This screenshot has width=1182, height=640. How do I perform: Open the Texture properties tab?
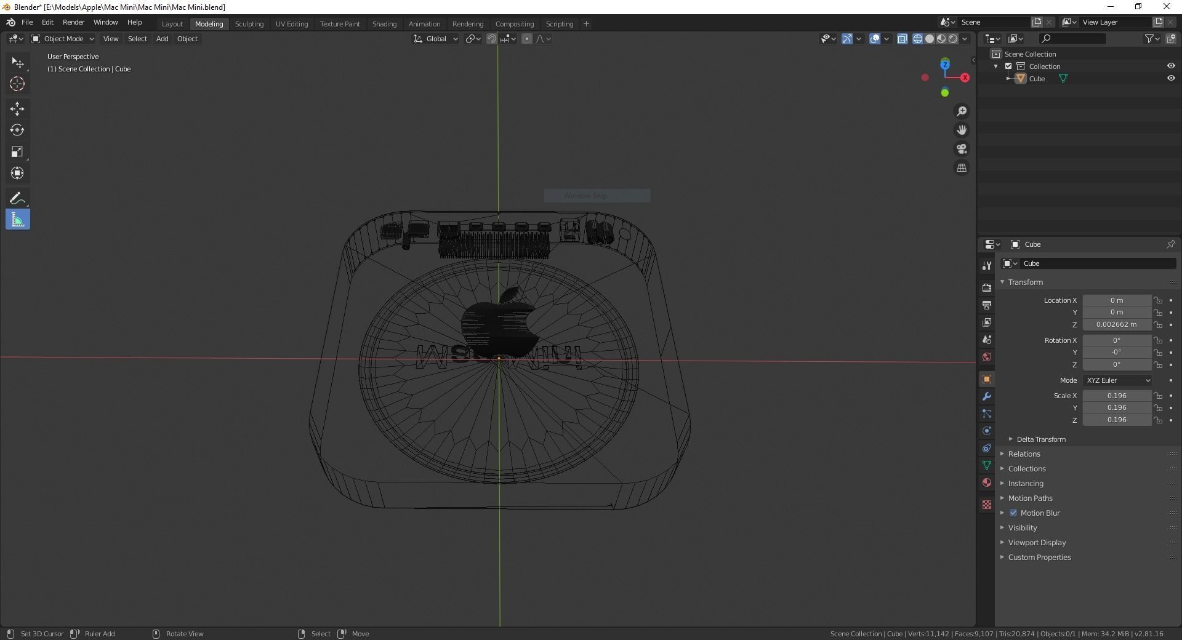click(x=987, y=505)
